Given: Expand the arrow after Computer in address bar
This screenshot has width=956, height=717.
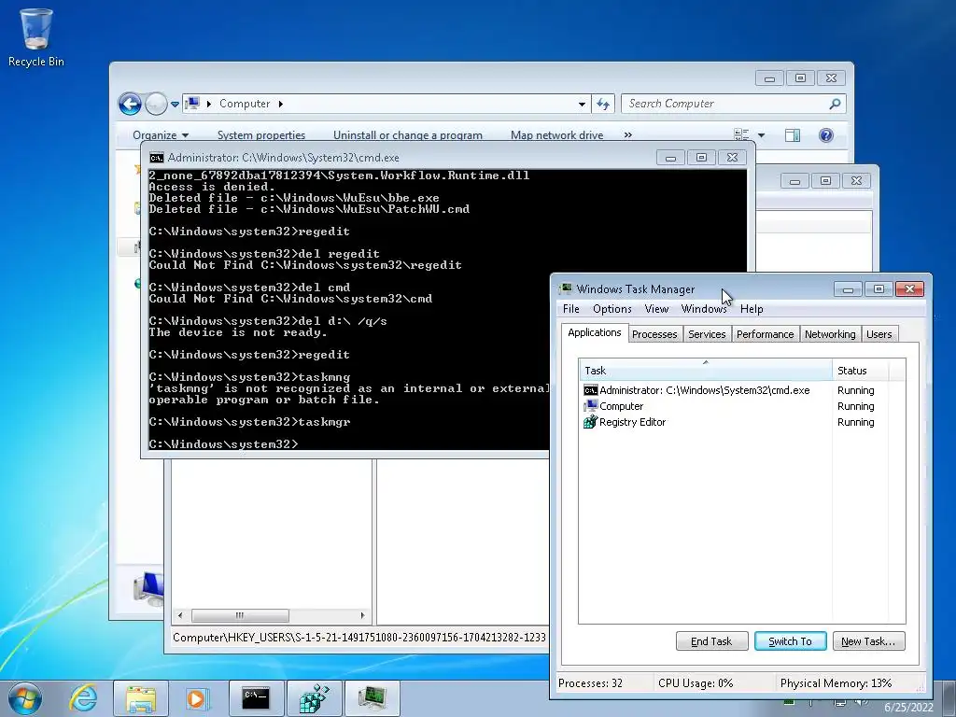Looking at the screenshot, I should [x=280, y=104].
